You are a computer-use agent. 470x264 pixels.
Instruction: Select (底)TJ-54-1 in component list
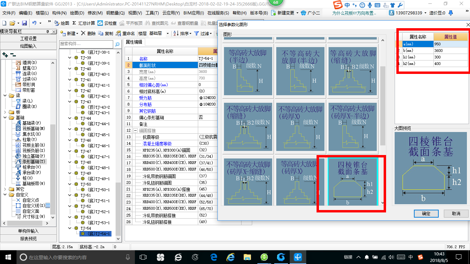tap(95, 234)
